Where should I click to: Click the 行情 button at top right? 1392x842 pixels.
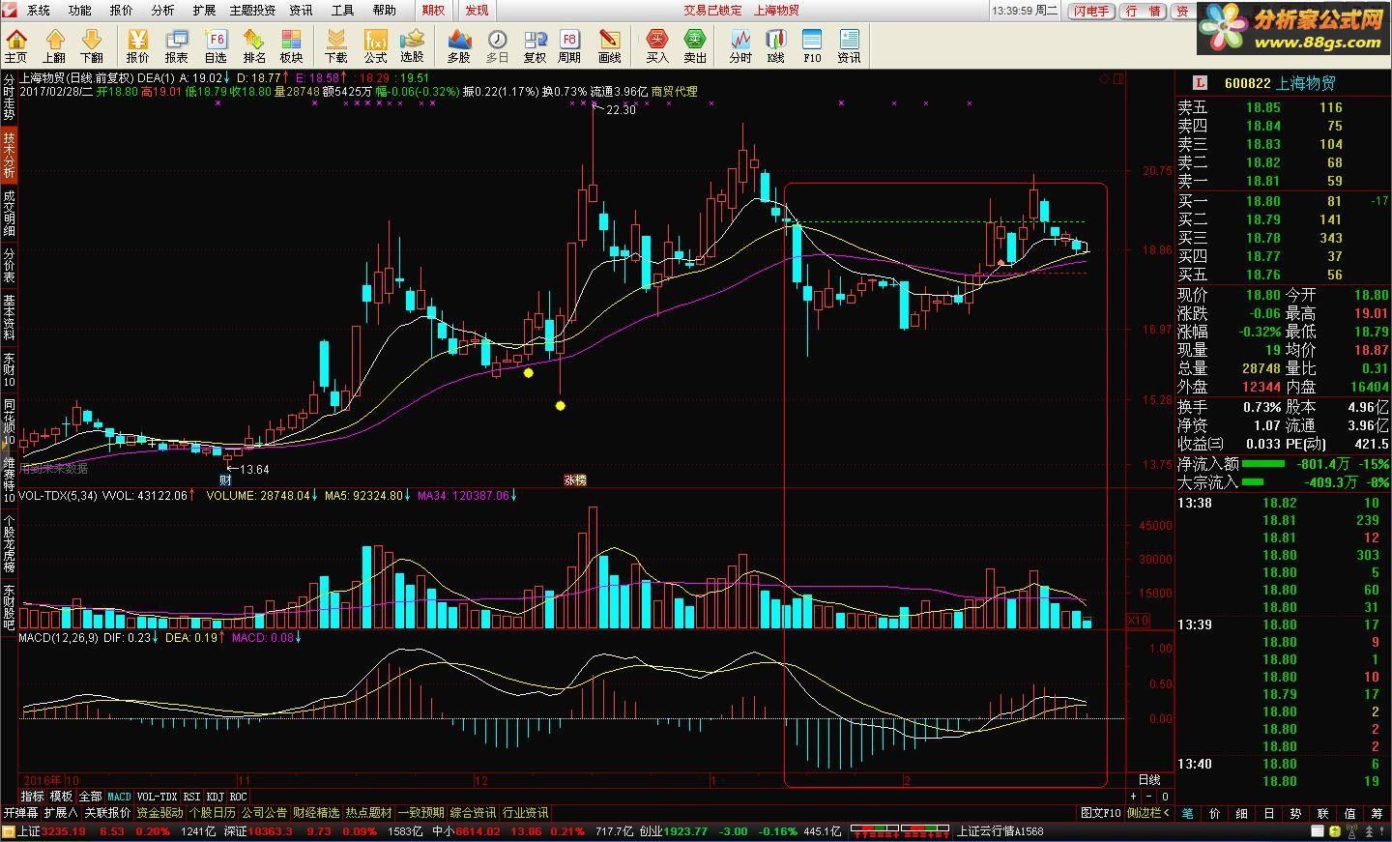pyautogui.click(x=1144, y=11)
